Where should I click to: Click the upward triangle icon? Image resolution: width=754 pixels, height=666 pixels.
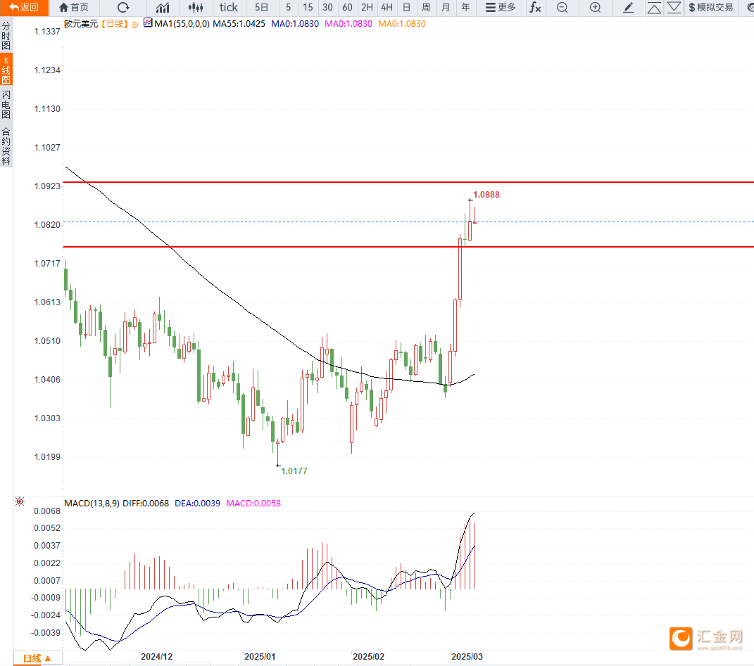(x=654, y=7)
